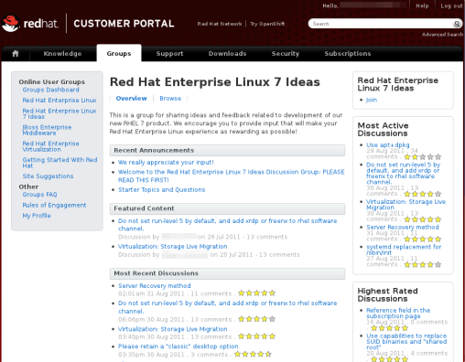This screenshot has width=465, height=362.
Task: Open 'We really appreciate your input!' announcement
Action: click(166, 163)
